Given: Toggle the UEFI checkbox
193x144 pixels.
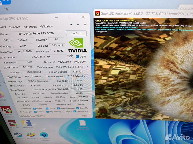Looking at the screenshot, I should (77, 57).
